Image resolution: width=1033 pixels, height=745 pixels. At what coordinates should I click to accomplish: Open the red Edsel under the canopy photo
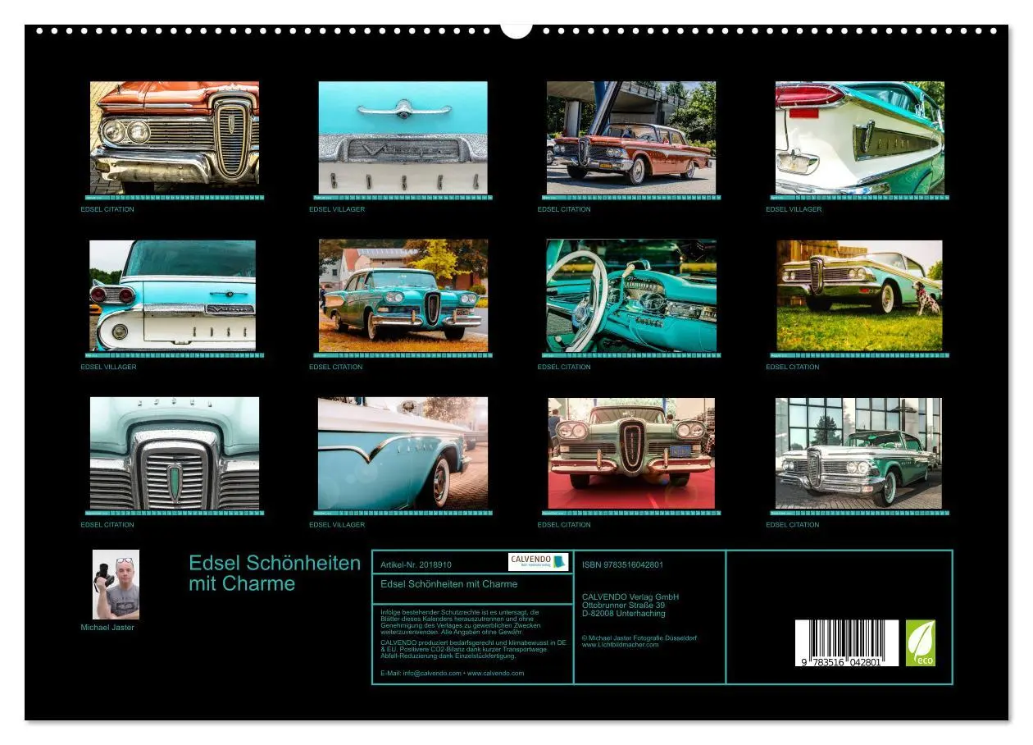pos(631,138)
